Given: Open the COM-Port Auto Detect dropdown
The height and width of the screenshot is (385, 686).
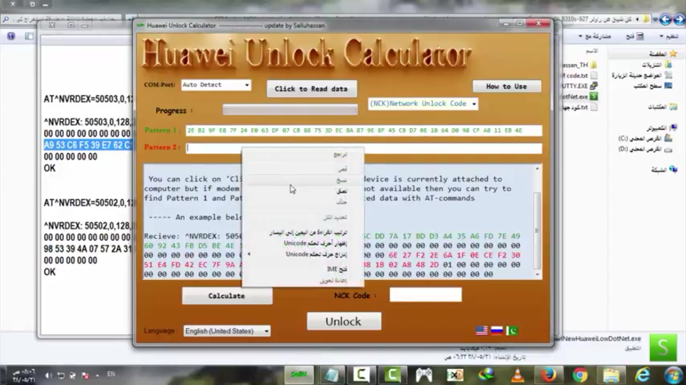Looking at the screenshot, I should [x=247, y=85].
